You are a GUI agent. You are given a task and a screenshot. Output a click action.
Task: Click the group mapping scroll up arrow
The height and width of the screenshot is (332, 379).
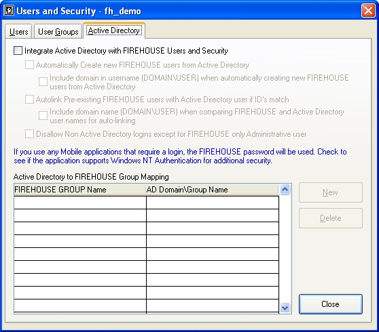285,190
